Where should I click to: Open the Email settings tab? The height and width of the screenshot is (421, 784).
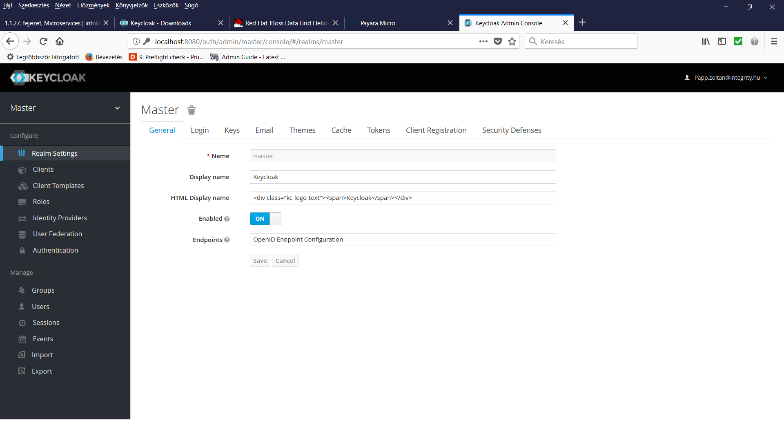[264, 130]
